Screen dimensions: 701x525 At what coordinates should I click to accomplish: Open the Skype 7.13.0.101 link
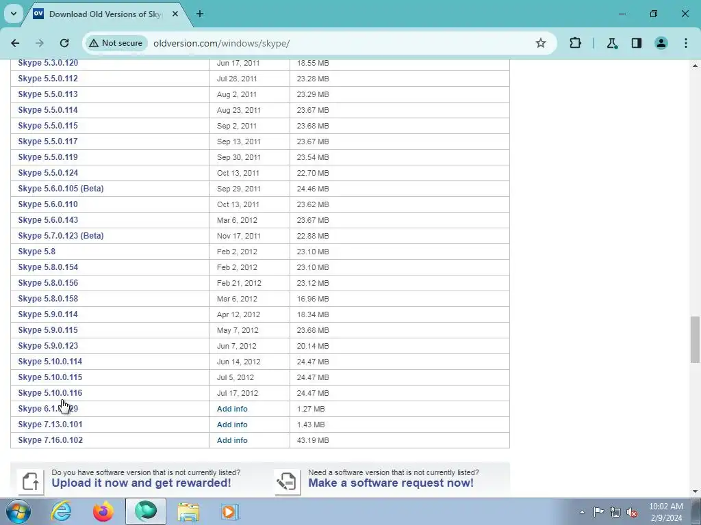point(50,425)
